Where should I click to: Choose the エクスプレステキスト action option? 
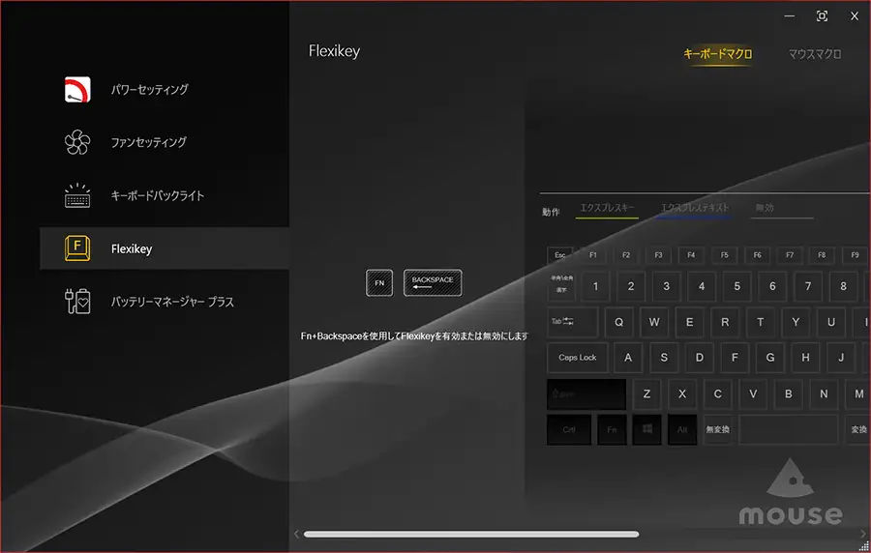pyautogui.click(x=694, y=208)
